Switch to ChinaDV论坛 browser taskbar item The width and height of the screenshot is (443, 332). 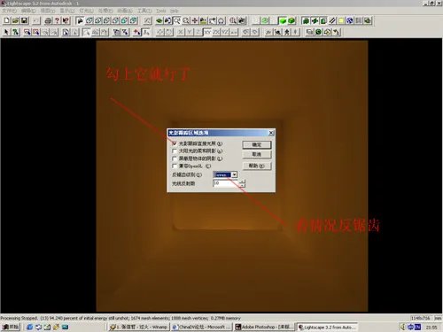[x=202, y=327]
